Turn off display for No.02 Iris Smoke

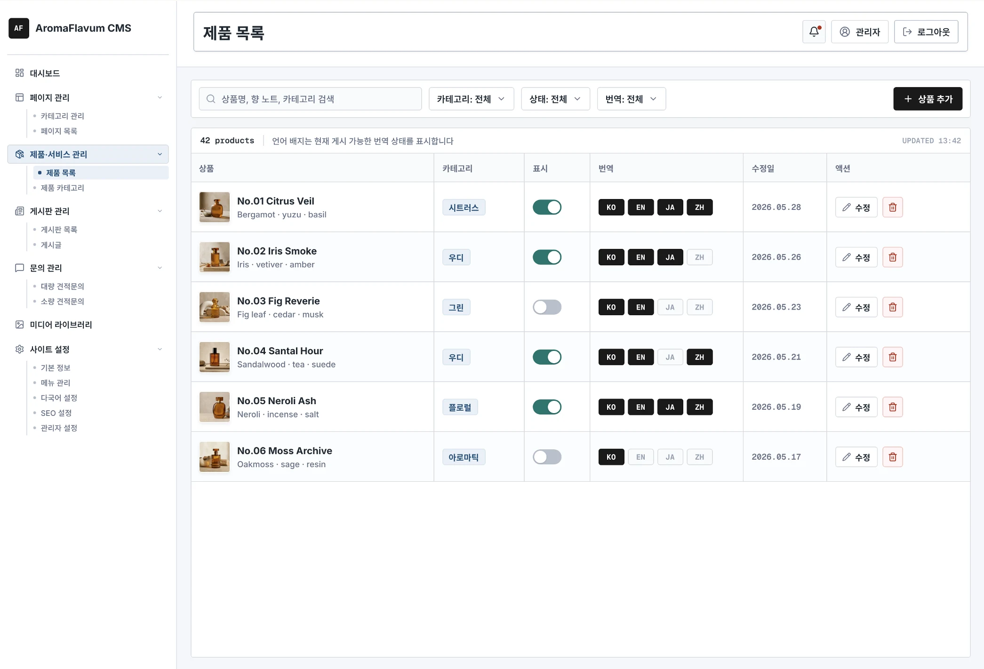click(x=547, y=257)
